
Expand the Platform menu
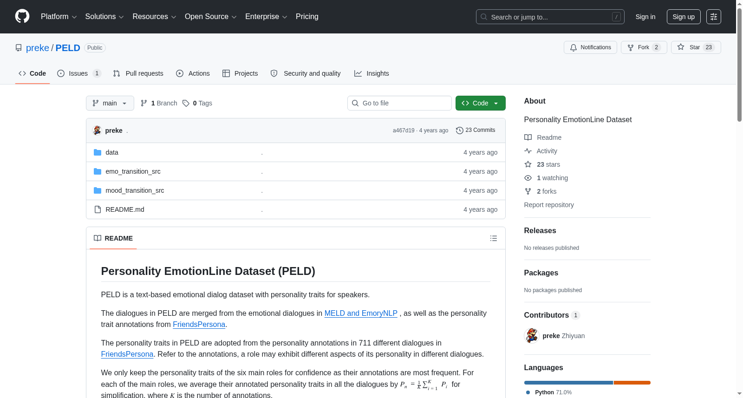tap(59, 17)
